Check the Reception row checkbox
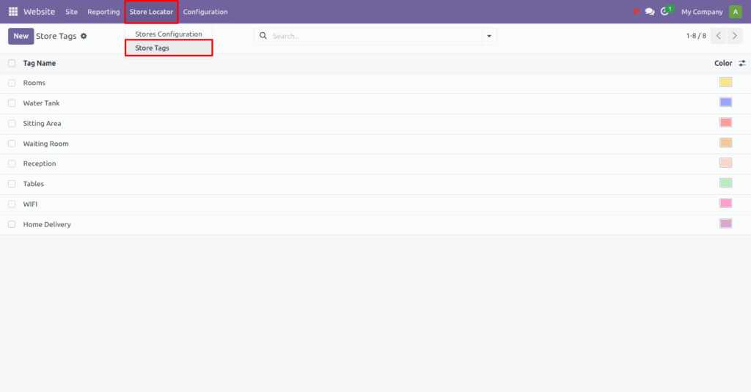This screenshot has width=751, height=392. click(x=12, y=163)
